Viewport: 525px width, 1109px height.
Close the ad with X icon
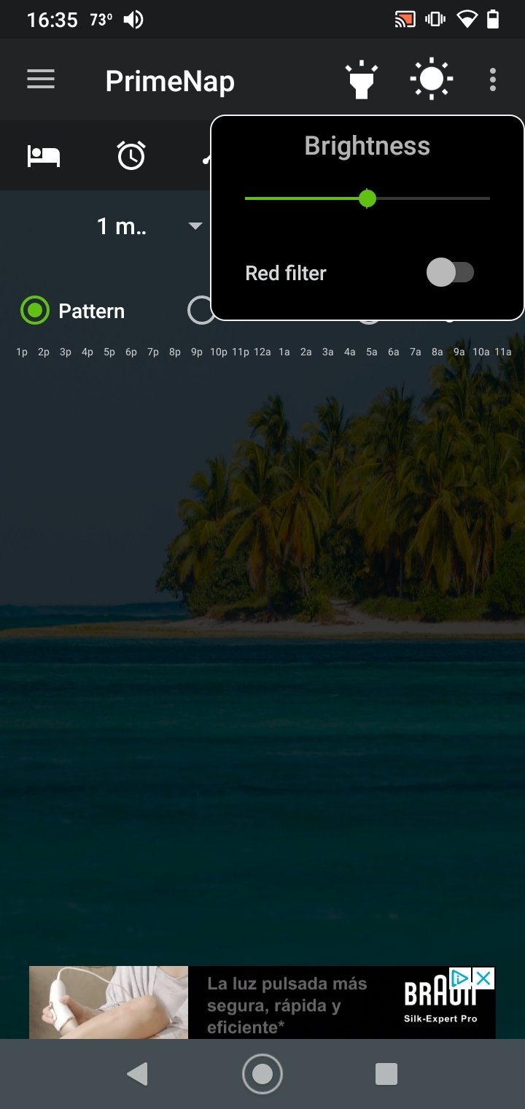coord(483,978)
